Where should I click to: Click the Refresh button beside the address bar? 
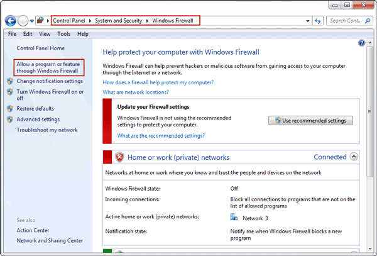pos(318,21)
